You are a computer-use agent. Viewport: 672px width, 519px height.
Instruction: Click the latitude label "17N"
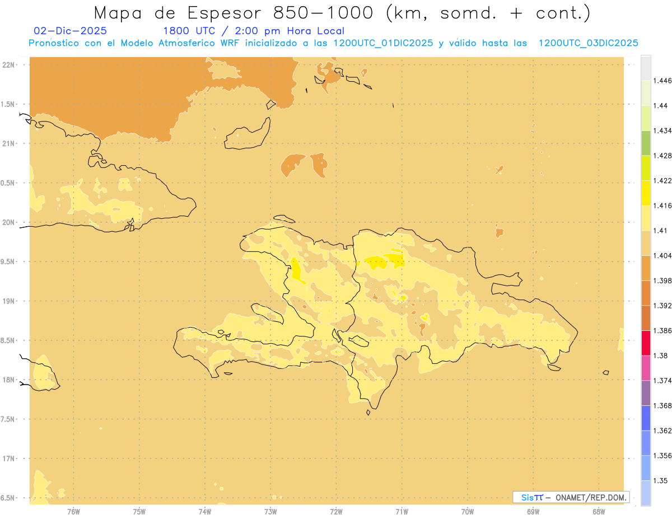pos(10,459)
